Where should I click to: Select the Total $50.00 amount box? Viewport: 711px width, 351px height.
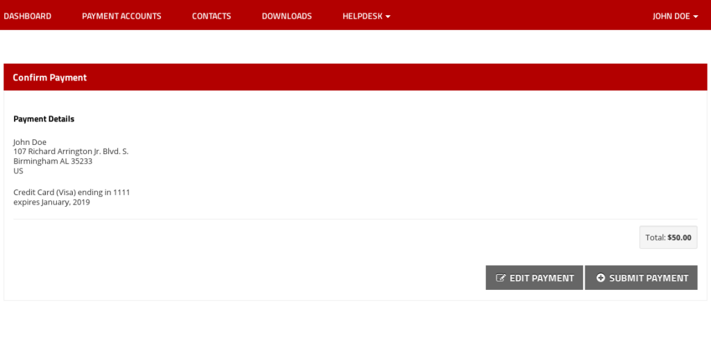pyautogui.click(x=669, y=237)
